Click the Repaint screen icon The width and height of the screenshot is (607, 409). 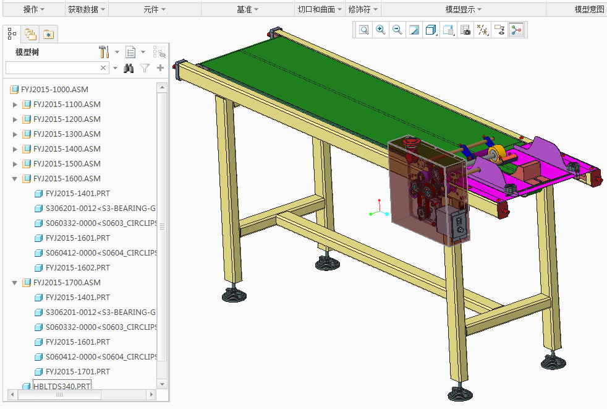(x=414, y=30)
